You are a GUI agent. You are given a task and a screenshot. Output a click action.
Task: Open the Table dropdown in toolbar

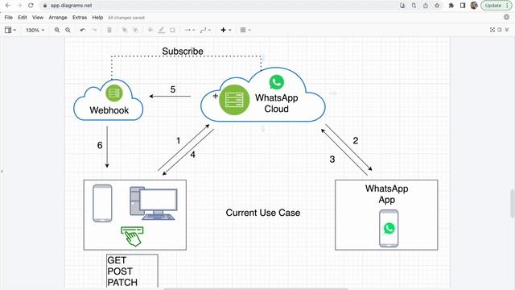[x=245, y=30]
